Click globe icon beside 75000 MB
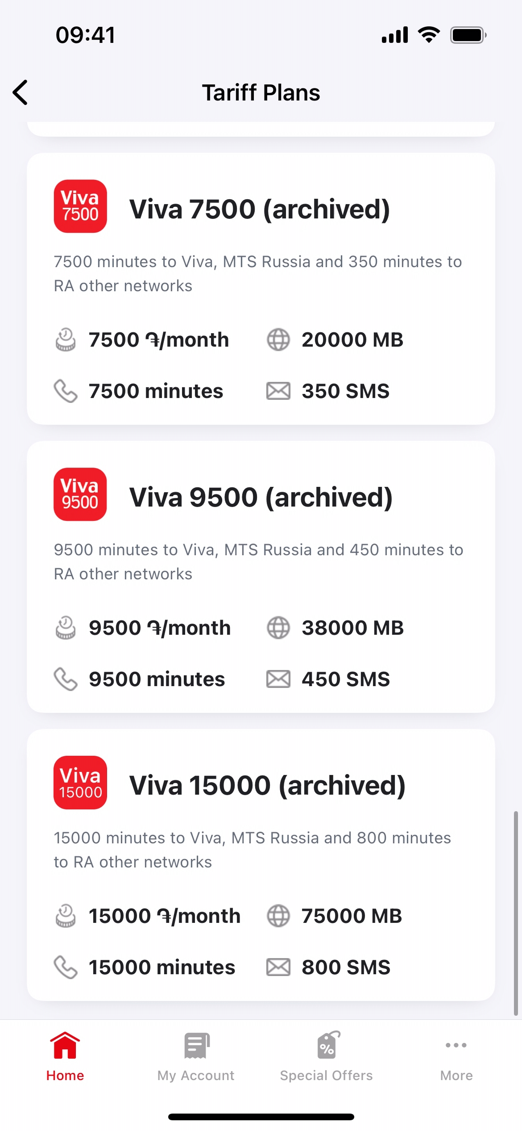This screenshot has height=1131, width=522. point(278,916)
